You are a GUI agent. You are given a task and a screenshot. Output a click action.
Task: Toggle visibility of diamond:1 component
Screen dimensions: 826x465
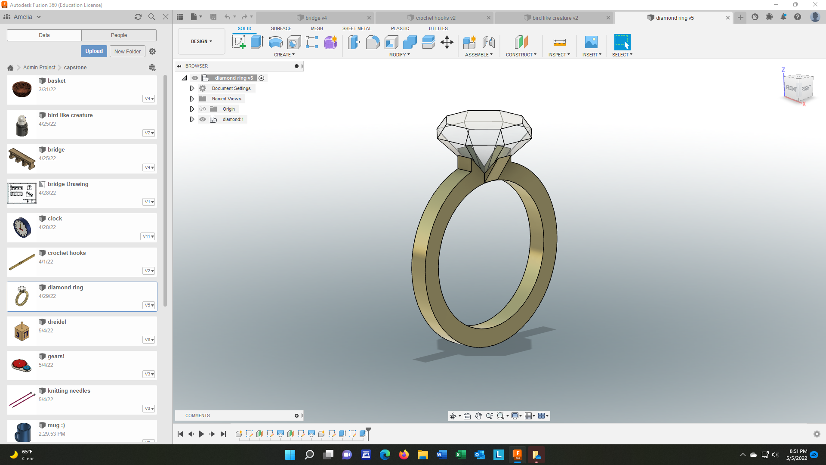coord(203,119)
